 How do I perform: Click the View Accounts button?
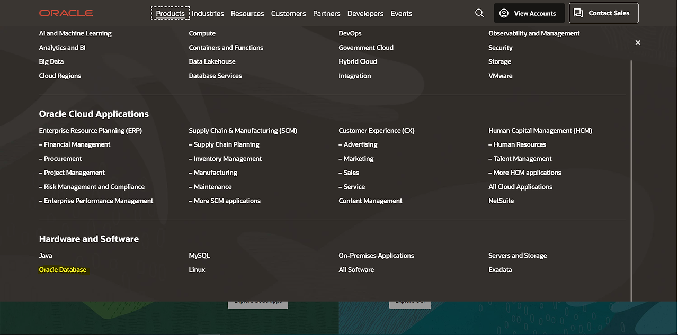pos(529,13)
